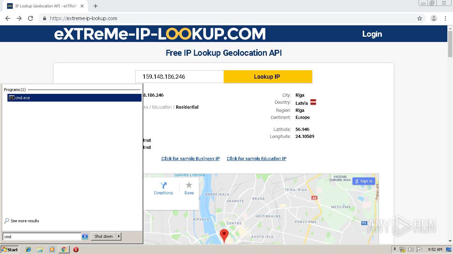Click Directions on the map card
The height and width of the screenshot is (254, 453).
point(164,188)
